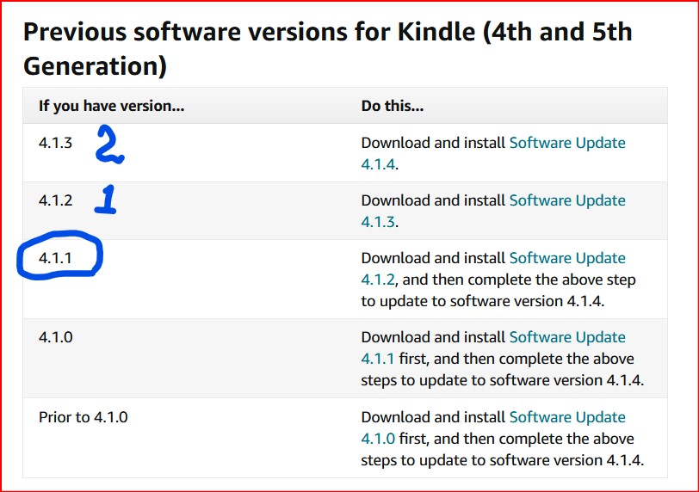
Task: Click the blue-circled 4.1.1 version cell
Action: [x=56, y=258]
